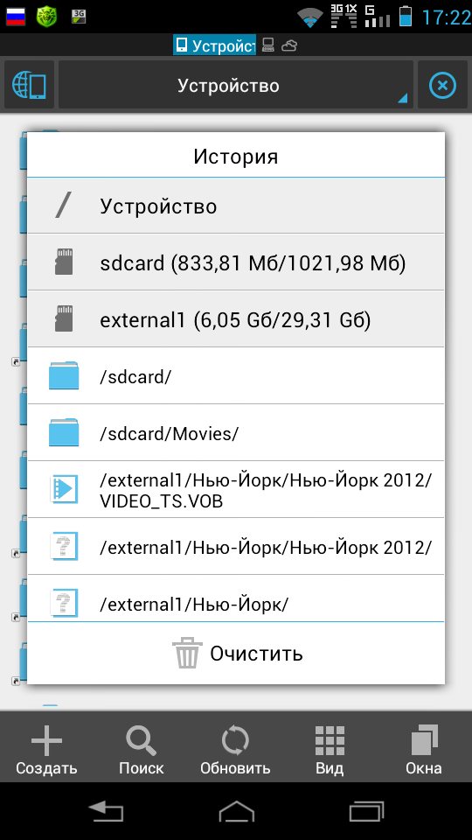Screen dimensions: 472x840
Task: Open external1 storage entry
Action: pyautogui.click(x=236, y=319)
